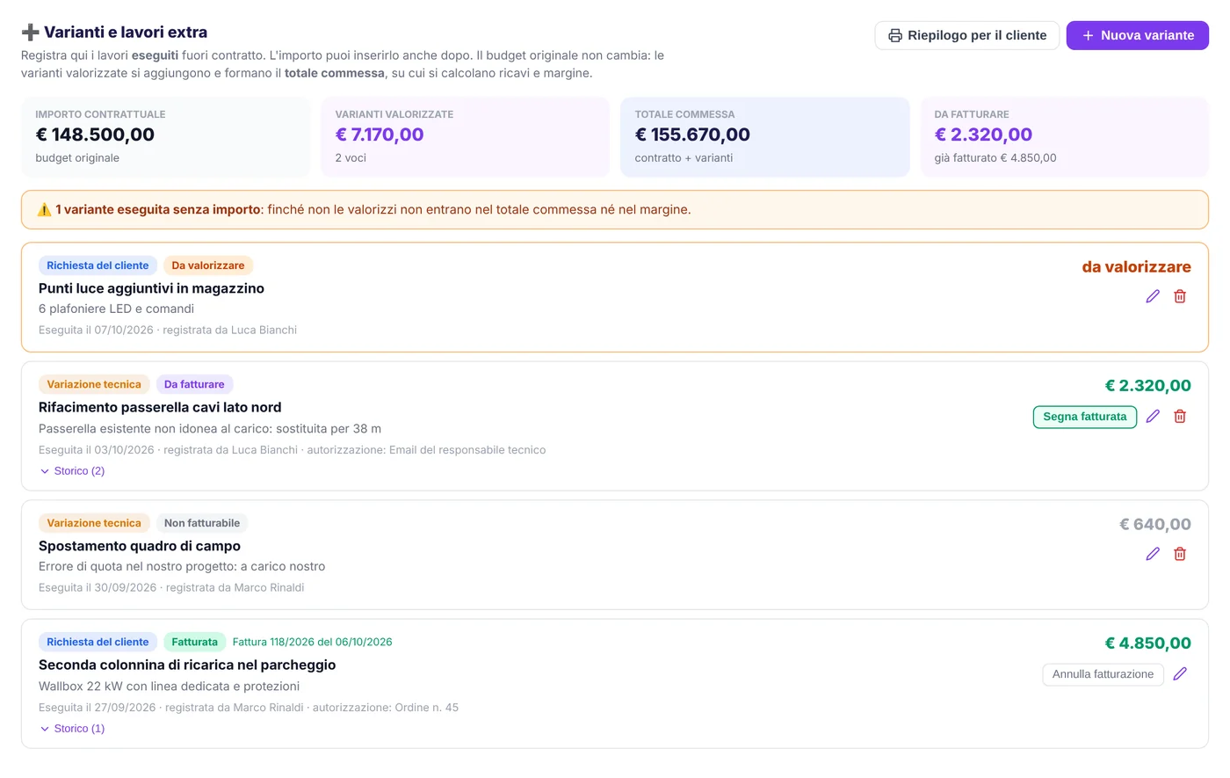Edit the Punti luce aggiuntivi variant

click(x=1153, y=296)
